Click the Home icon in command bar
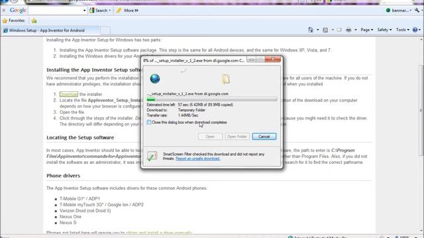This screenshot has width=424, height=238. point(311,30)
